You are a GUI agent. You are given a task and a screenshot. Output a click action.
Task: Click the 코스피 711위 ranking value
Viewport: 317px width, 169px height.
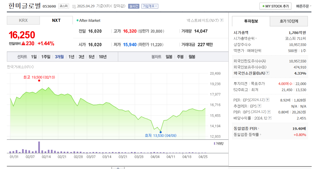pyautogui.click(x=295, y=39)
